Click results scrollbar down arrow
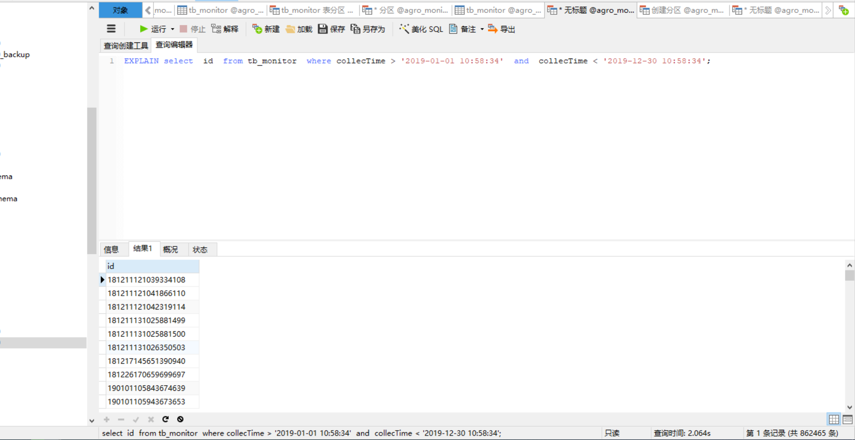 point(850,407)
